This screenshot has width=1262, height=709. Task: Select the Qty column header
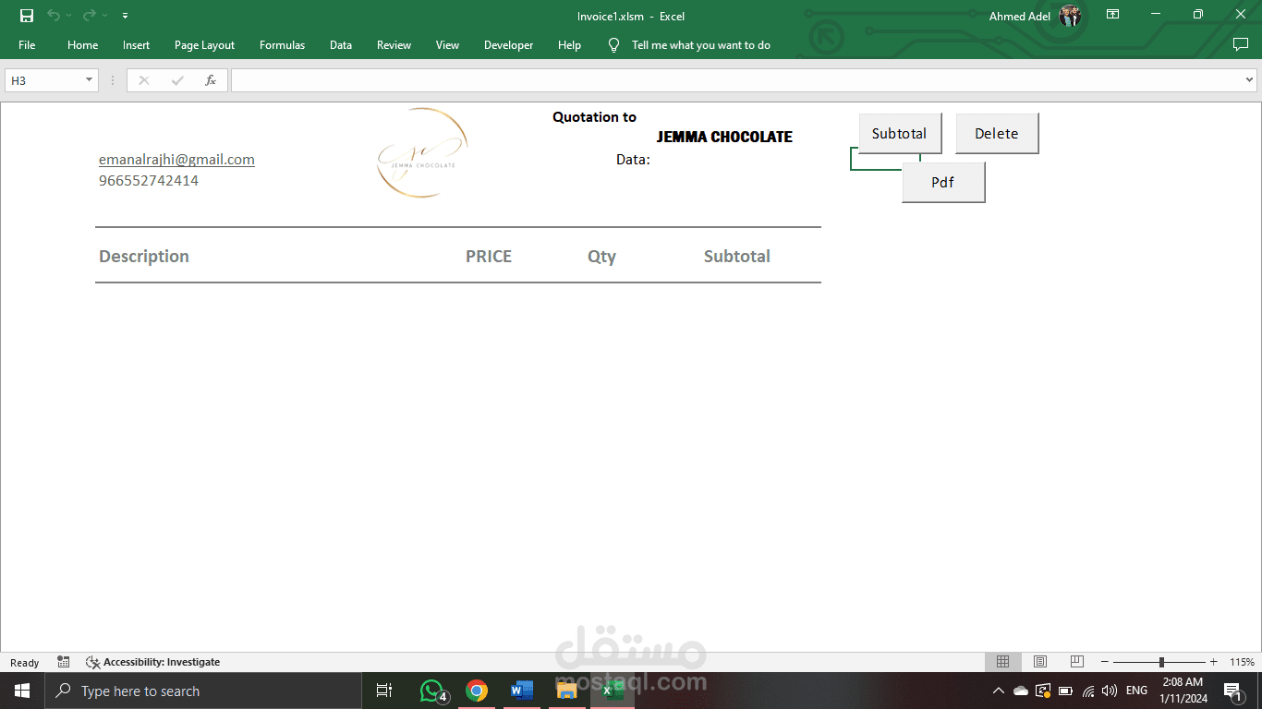pos(601,257)
